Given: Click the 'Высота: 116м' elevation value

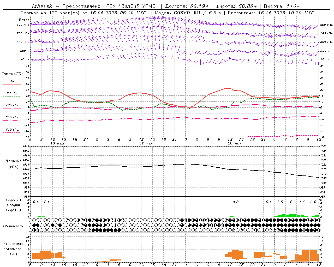Looking at the screenshot, I should click(282, 6).
